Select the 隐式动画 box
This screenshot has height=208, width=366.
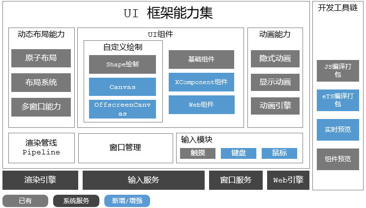tap(275, 59)
